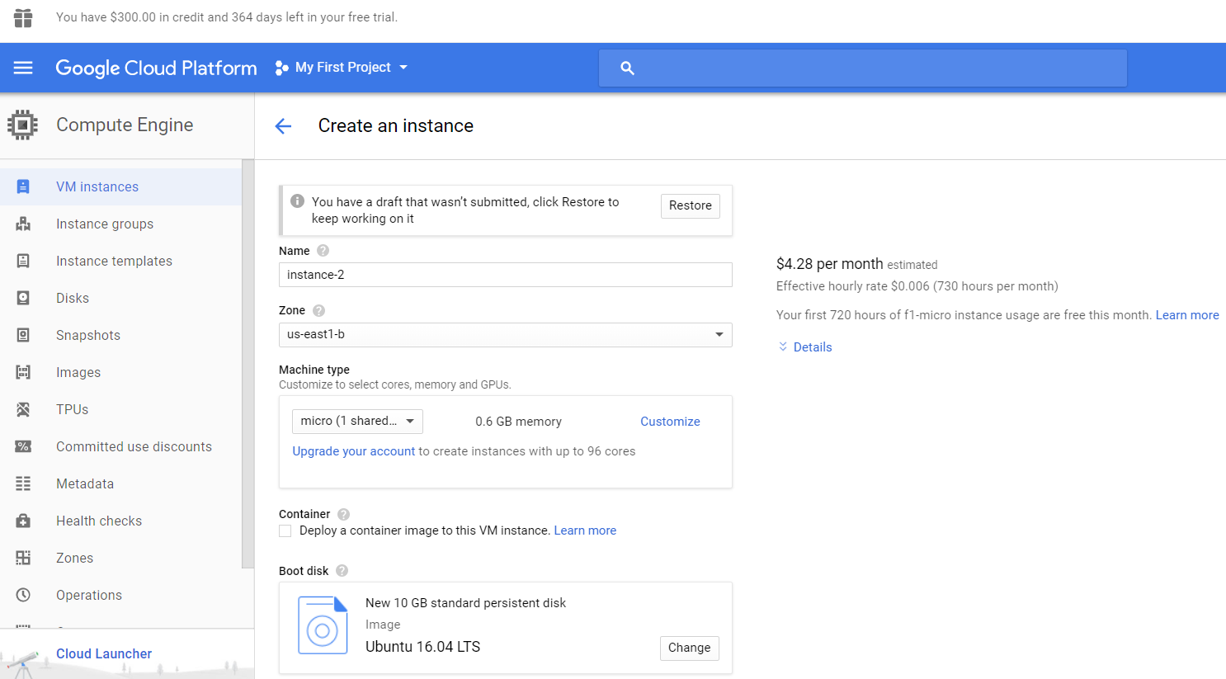Click the search magnifier icon
The width and height of the screenshot is (1226, 679).
(627, 68)
